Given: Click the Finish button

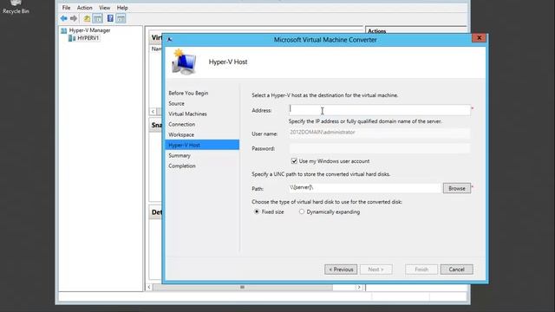Looking at the screenshot, I should point(421,270).
